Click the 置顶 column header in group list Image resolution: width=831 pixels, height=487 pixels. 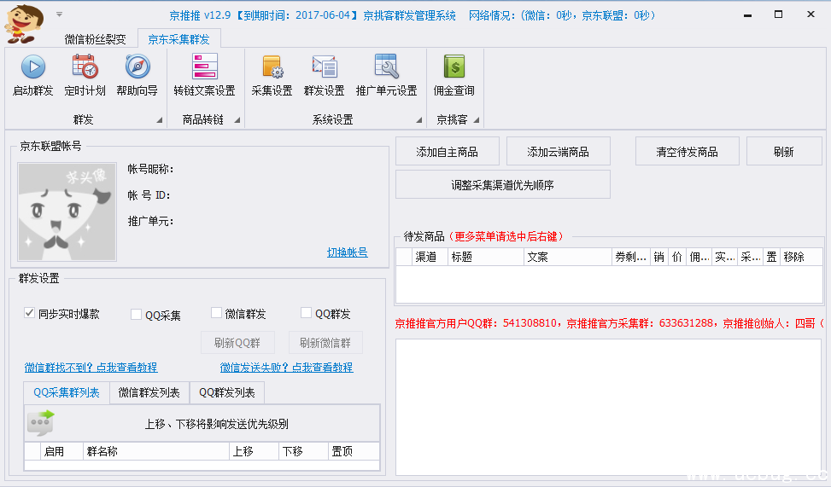[x=354, y=451]
